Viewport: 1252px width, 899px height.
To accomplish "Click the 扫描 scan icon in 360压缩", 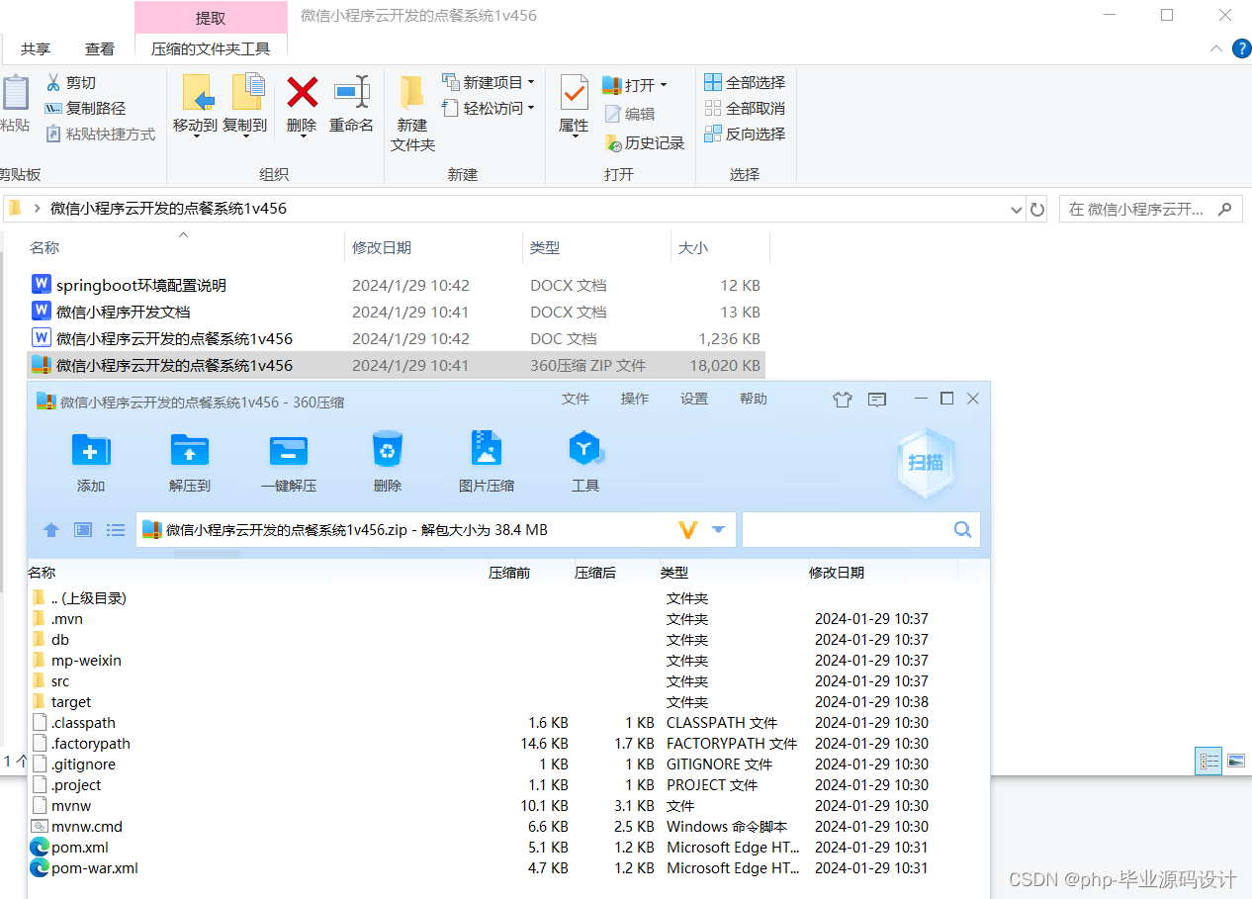I will click(x=926, y=462).
